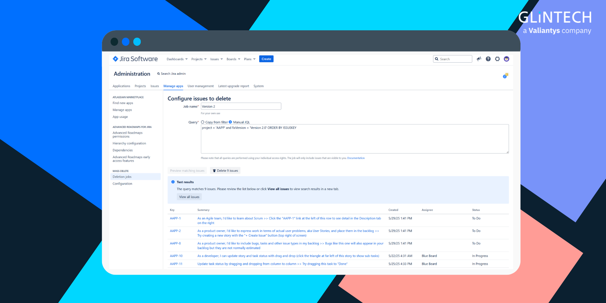Viewport: 606px width, 303px height.
Task: Open issue key AAPP-2
Action: coord(175,231)
